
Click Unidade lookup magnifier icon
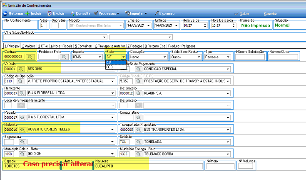pyautogui.click(x=138, y=142)
